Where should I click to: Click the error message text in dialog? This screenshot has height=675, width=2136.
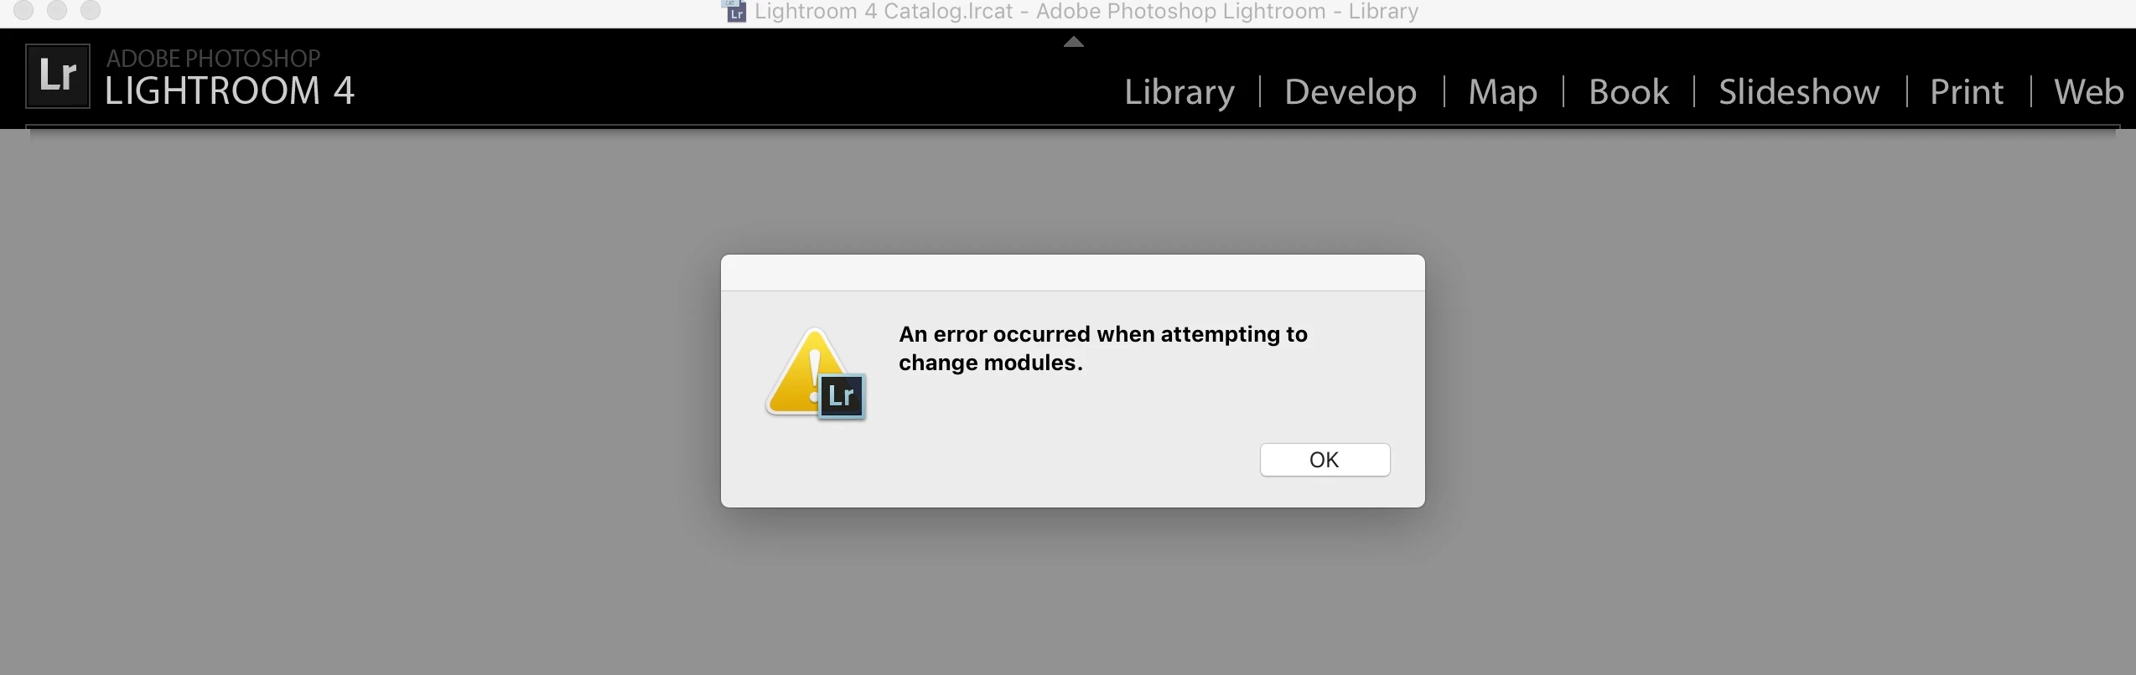(x=1103, y=348)
